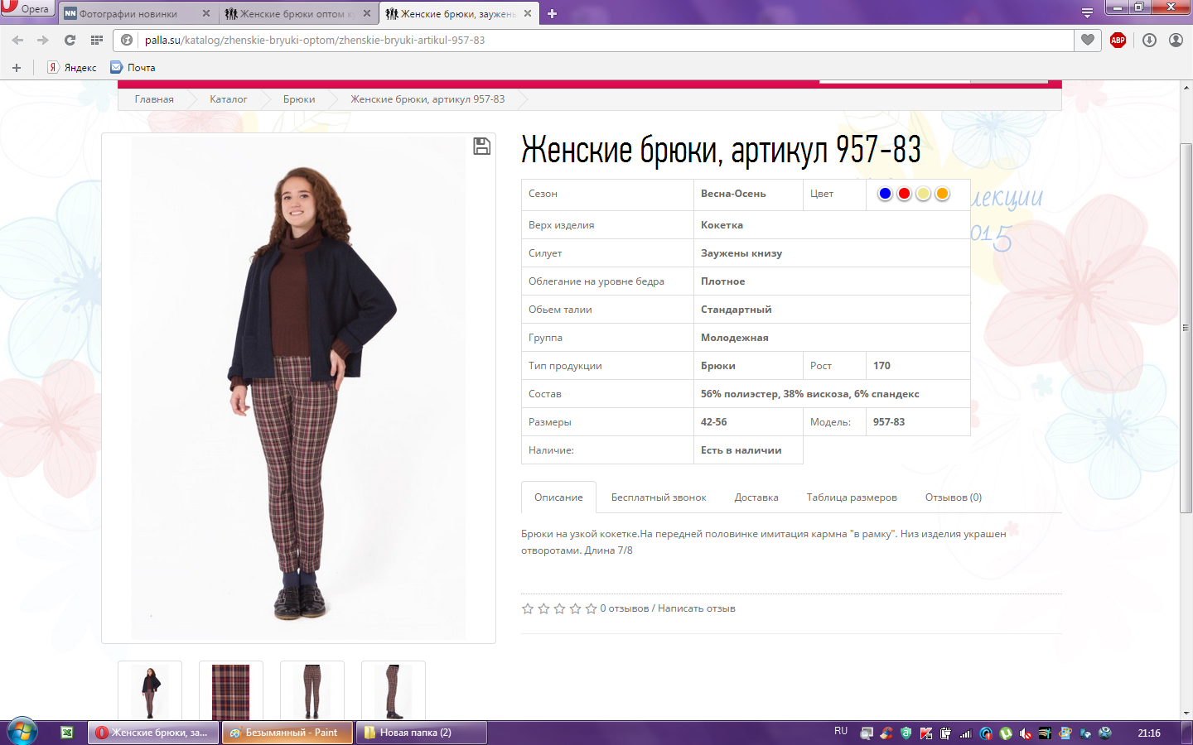Open Adguard green shield tray icon

point(906,733)
